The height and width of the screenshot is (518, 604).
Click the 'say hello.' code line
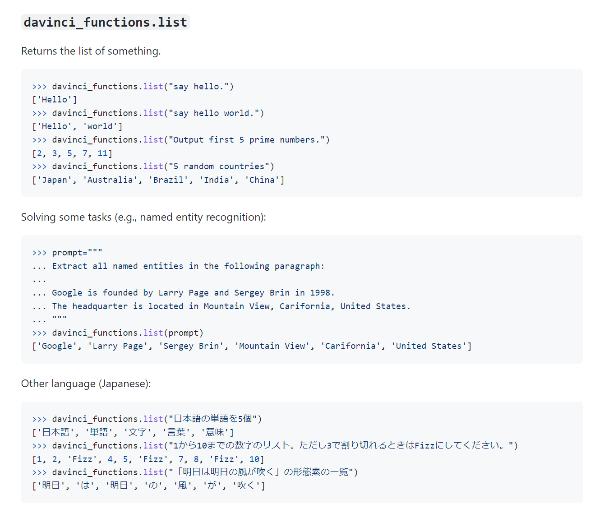(133, 86)
